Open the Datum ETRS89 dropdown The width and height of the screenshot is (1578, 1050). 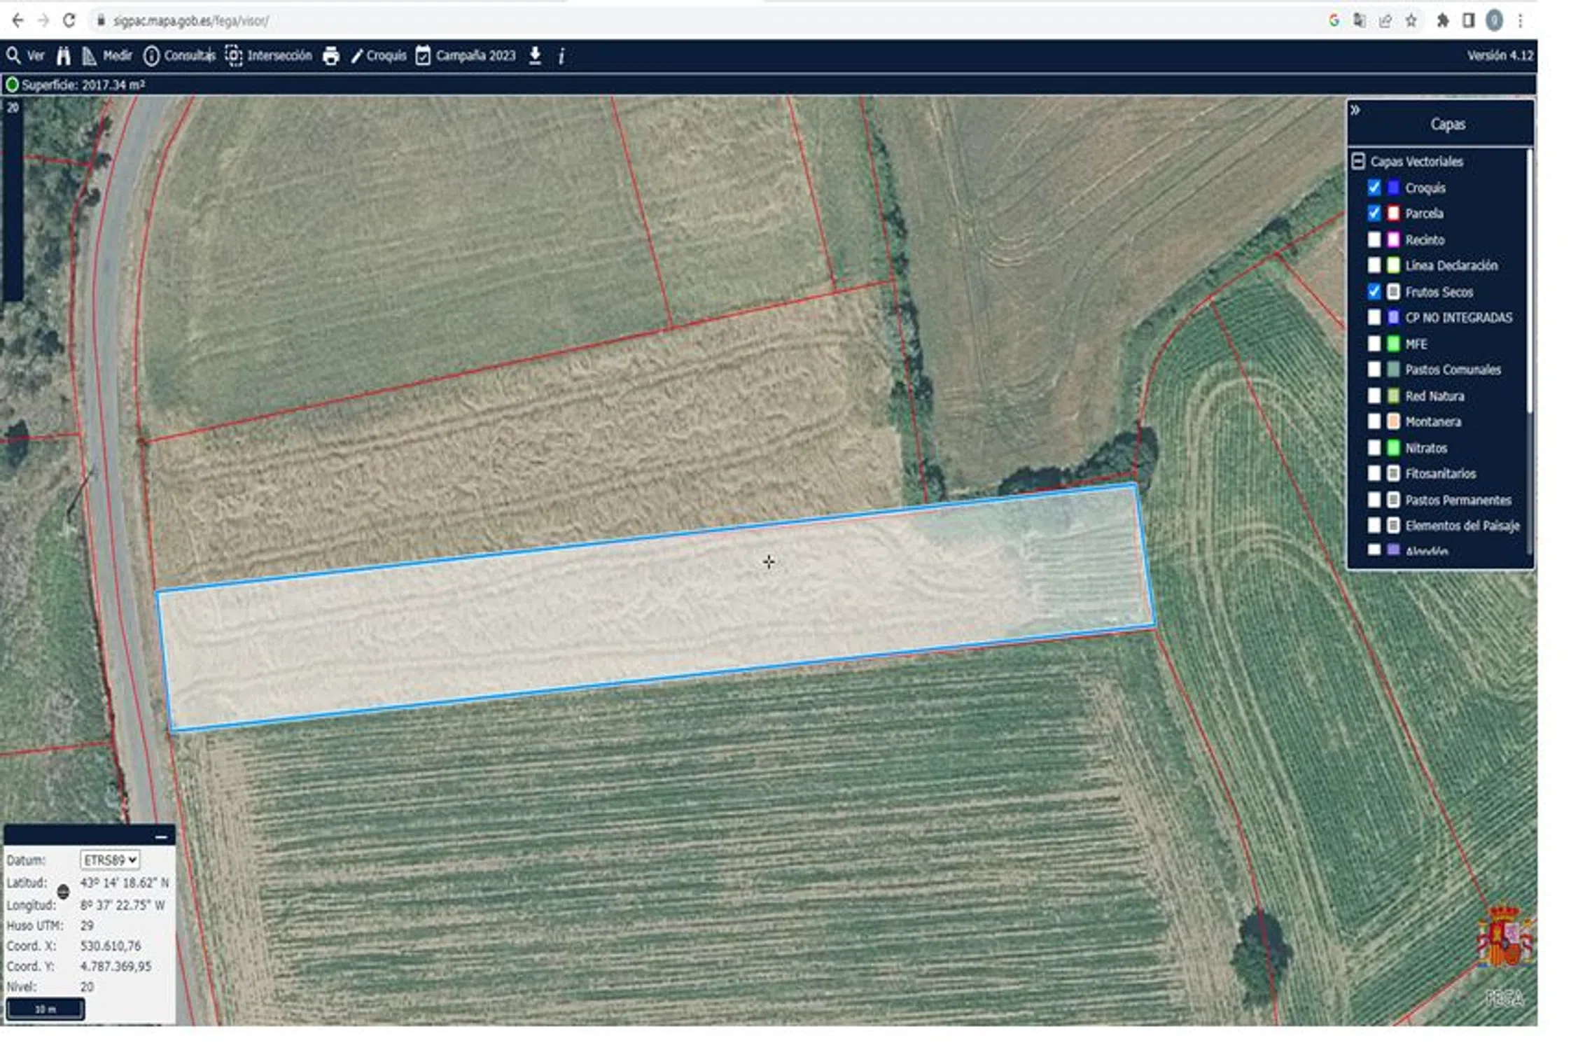click(x=109, y=860)
